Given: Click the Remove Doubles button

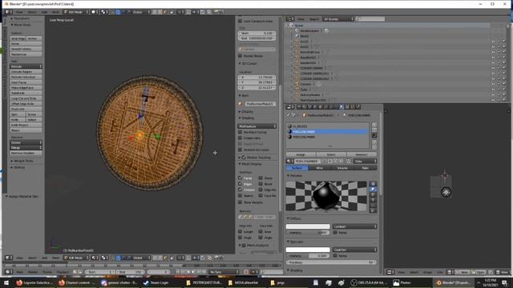Looking at the screenshot, I should coord(26,153).
